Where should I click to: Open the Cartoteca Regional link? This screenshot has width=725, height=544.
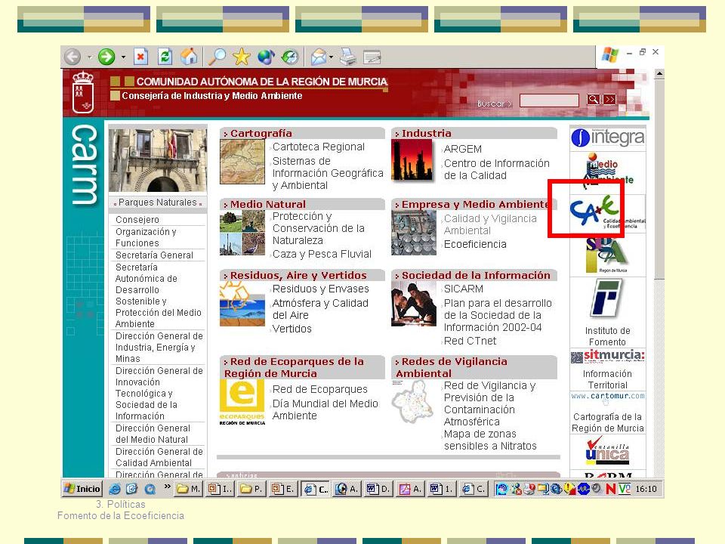coord(318,147)
